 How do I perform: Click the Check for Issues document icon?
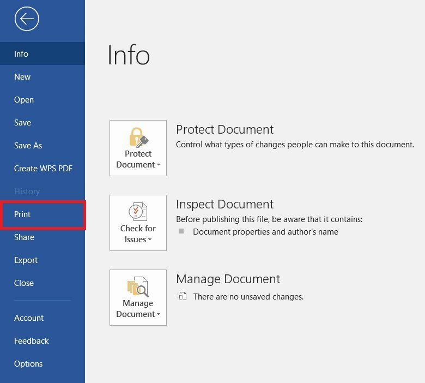pos(138,212)
